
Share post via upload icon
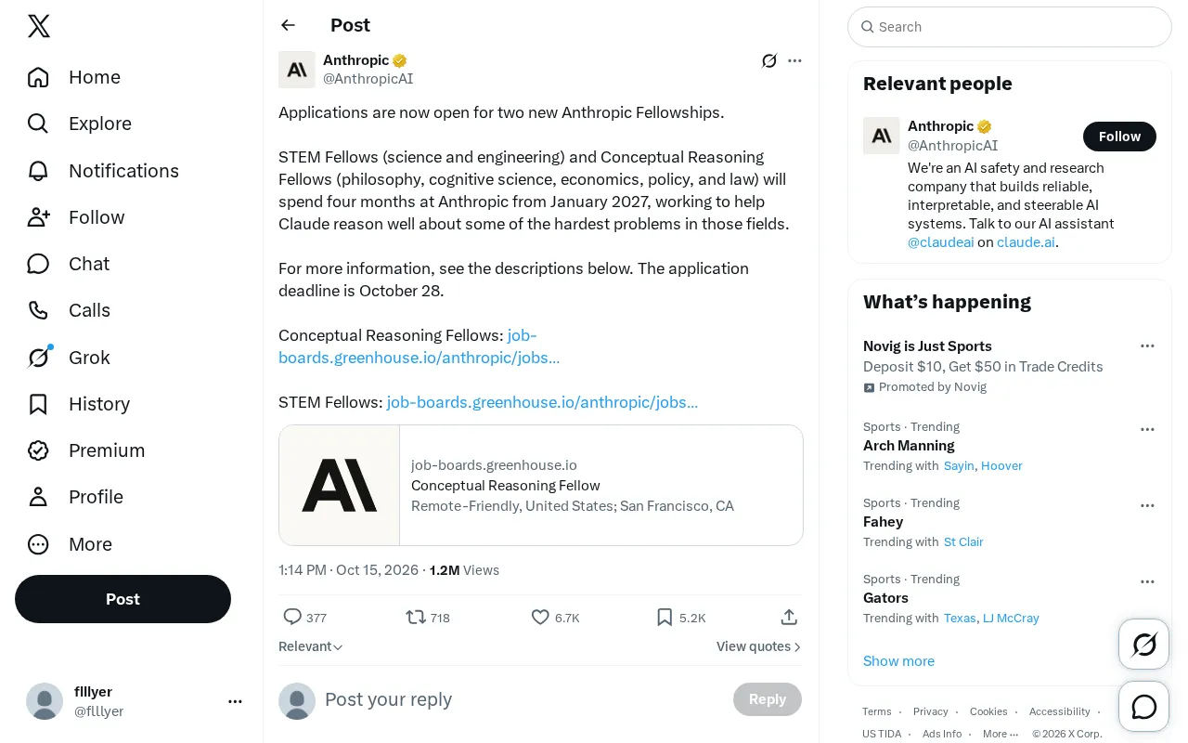pyautogui.click(x=789, y=617)
